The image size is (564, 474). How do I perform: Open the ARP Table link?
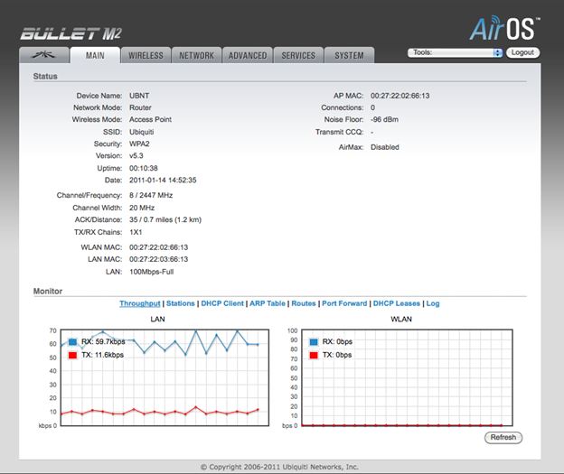(x=268, y=303)
